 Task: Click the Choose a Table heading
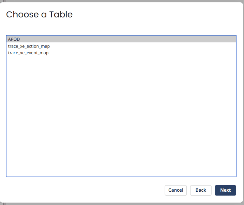click(x=39, y=14)
